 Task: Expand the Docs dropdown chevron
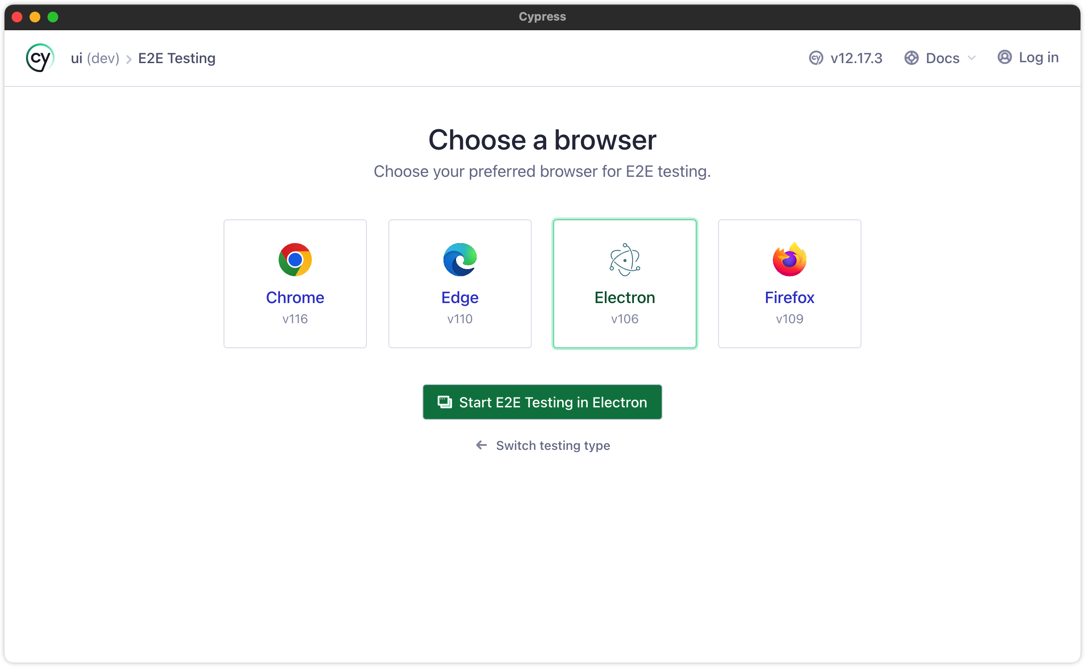[972, 58]
